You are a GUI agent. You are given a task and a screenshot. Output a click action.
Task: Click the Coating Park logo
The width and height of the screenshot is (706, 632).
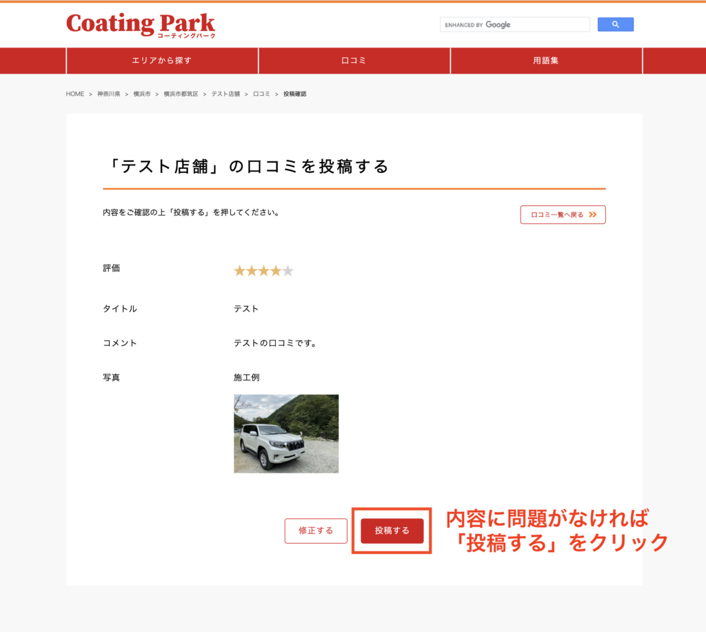141,25
